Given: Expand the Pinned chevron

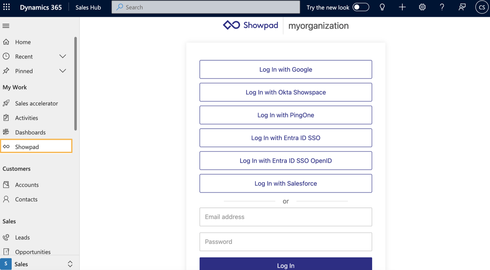Looking at the screenshot, I should click(x=63, y=71).
